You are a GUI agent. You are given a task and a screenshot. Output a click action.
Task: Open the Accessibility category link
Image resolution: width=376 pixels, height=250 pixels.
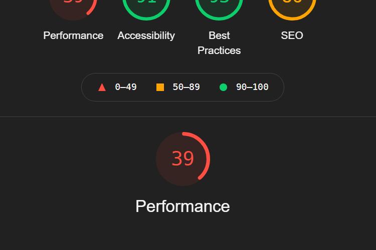tap(146, 35)
